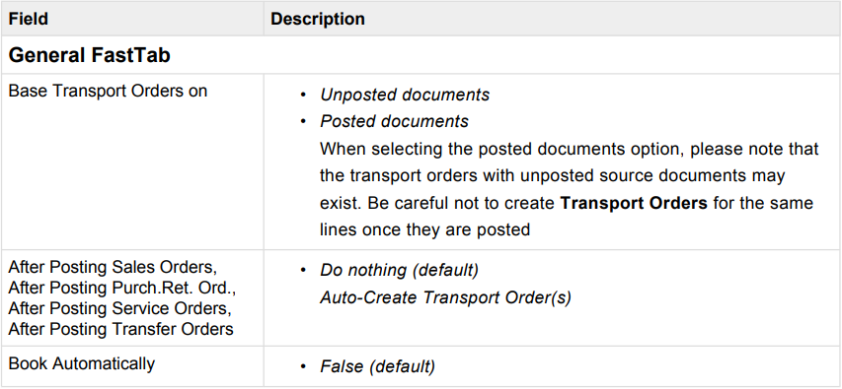Select Auto-Create Transport Order(s) option
This screenshot has height=389, width=842.
[x=446, y=297]
